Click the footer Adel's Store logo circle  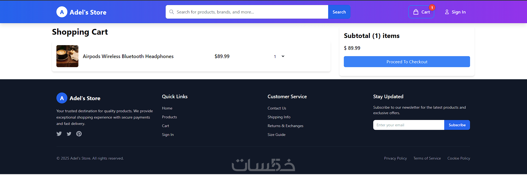[x=62, y=98]
